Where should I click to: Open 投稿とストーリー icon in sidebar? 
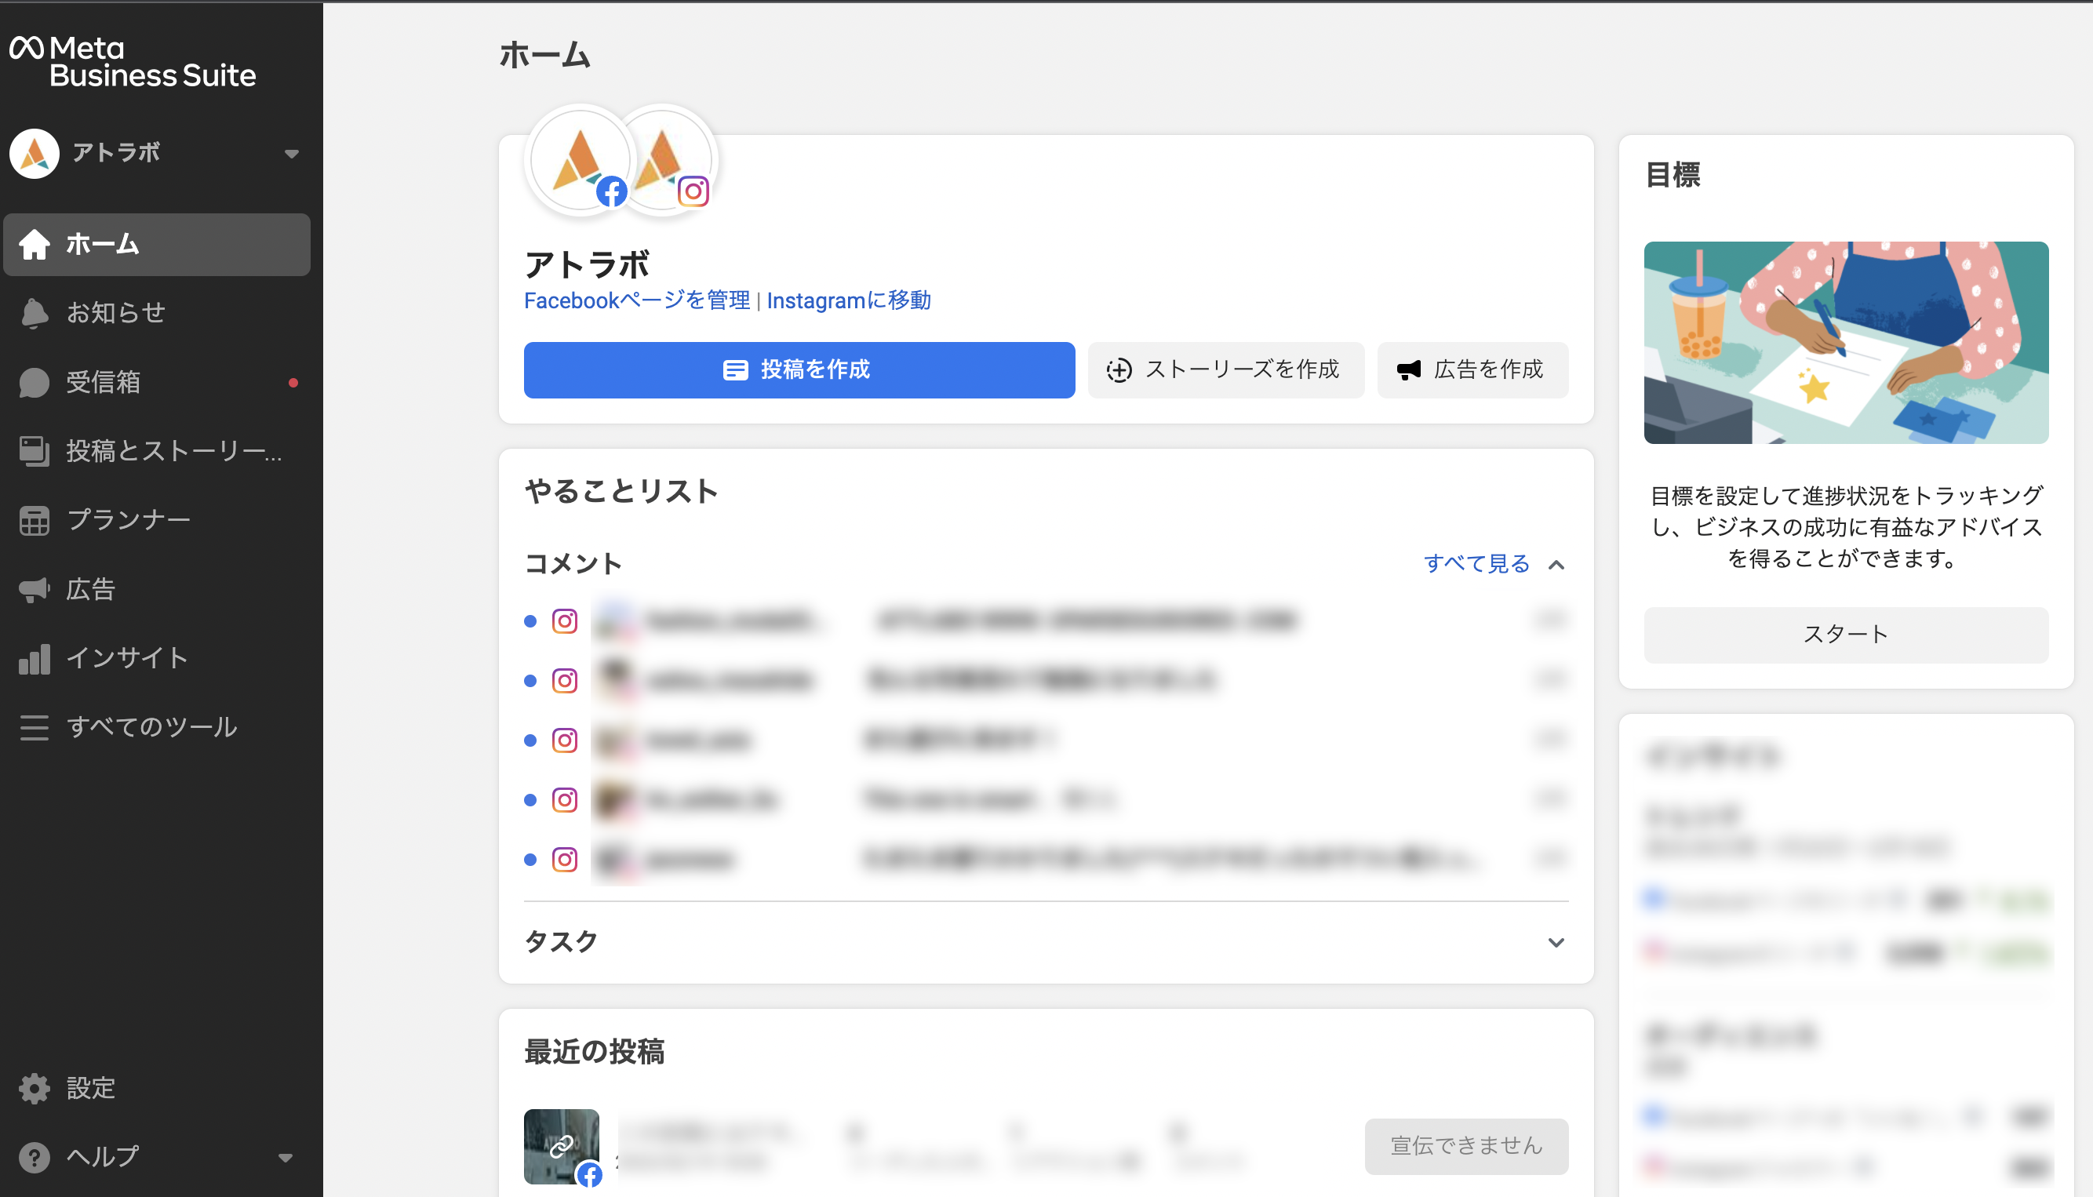[35, 451]
